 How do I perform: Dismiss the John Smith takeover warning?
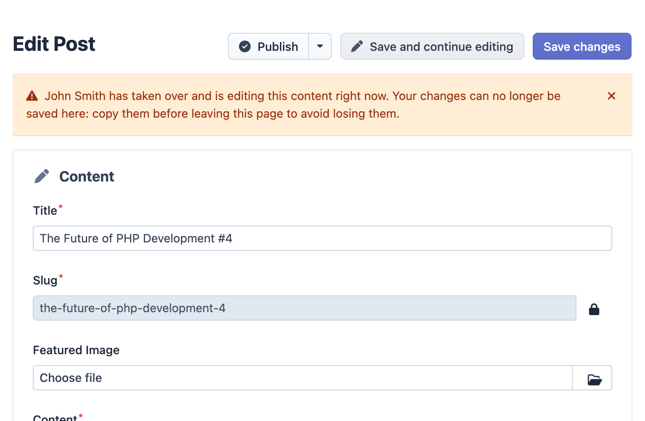(611, 96)
